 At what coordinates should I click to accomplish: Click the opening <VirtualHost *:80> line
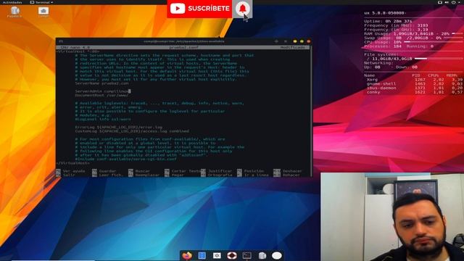pyautogui.click(x=78, y=51)
